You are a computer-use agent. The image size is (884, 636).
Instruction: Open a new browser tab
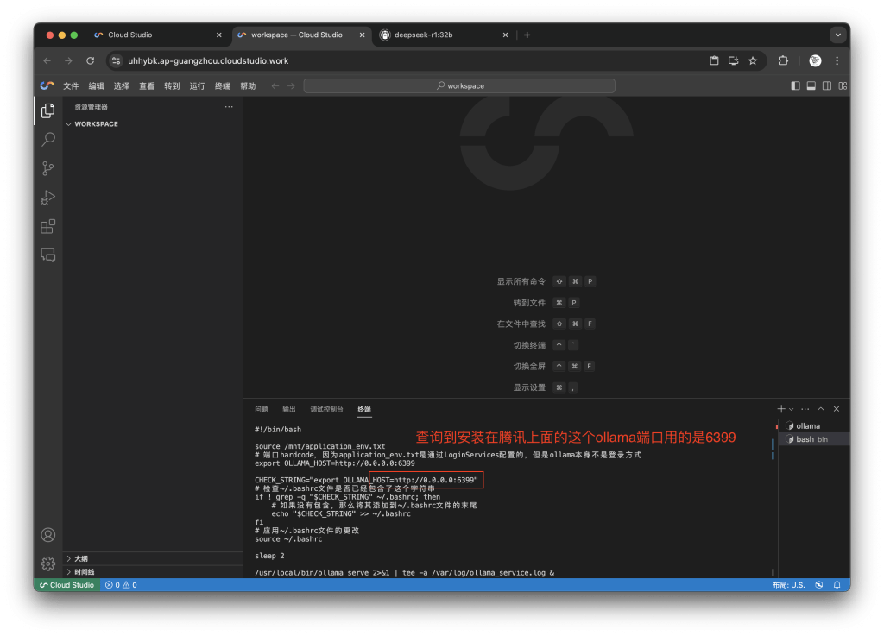click(x=527, y=35)
